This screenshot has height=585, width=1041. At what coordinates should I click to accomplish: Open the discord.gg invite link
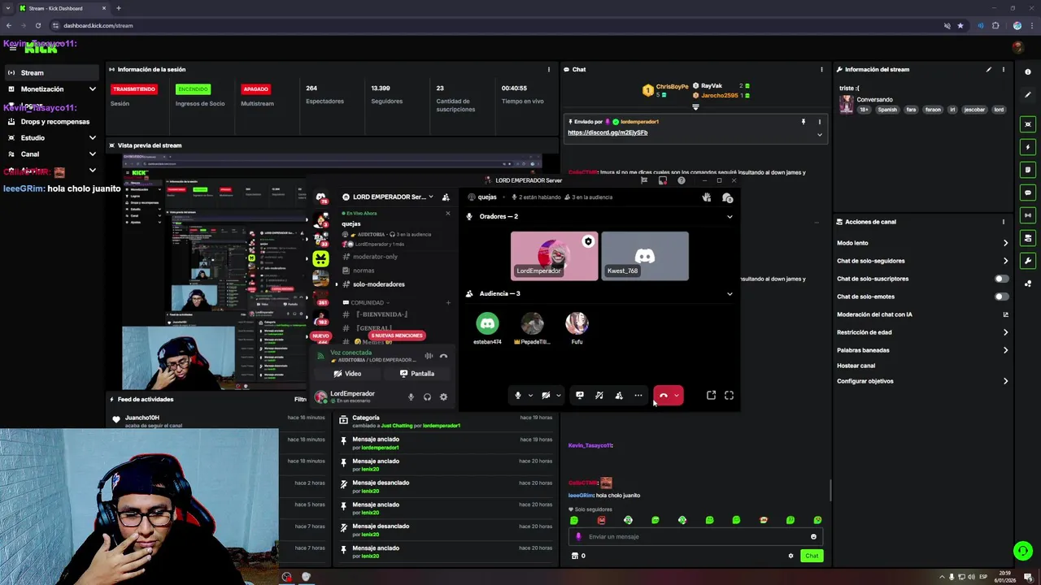click(x=608, y=132)
